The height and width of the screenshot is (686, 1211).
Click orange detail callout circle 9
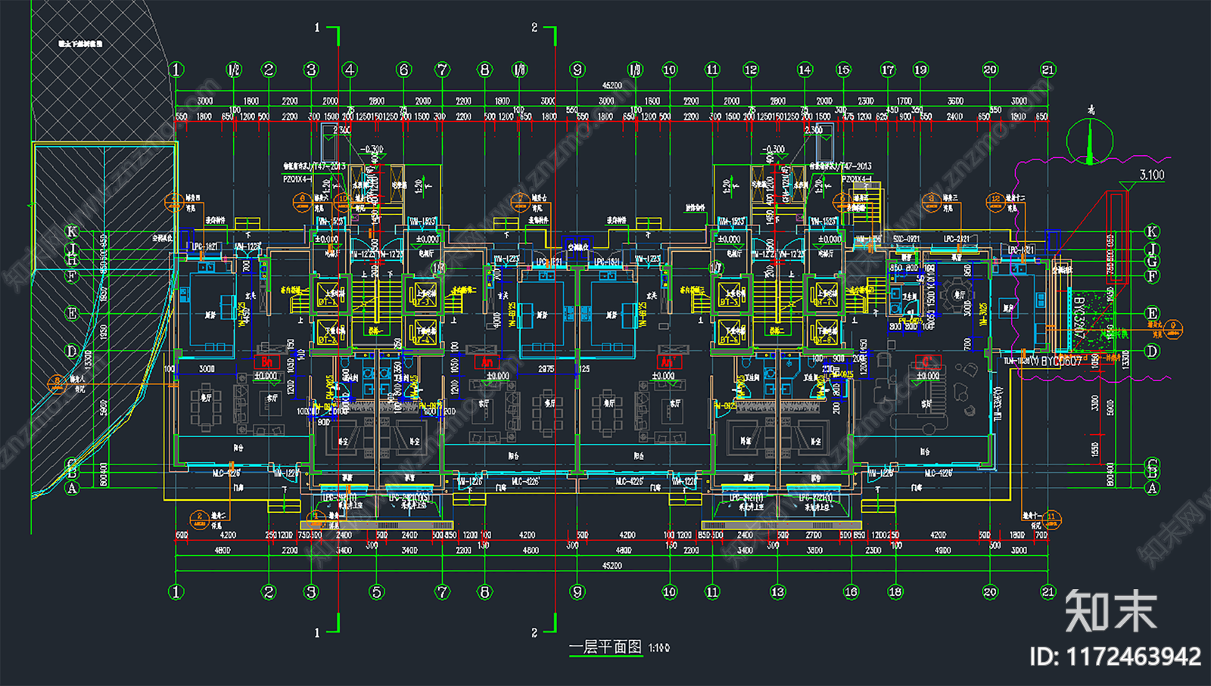[1172, 329]
